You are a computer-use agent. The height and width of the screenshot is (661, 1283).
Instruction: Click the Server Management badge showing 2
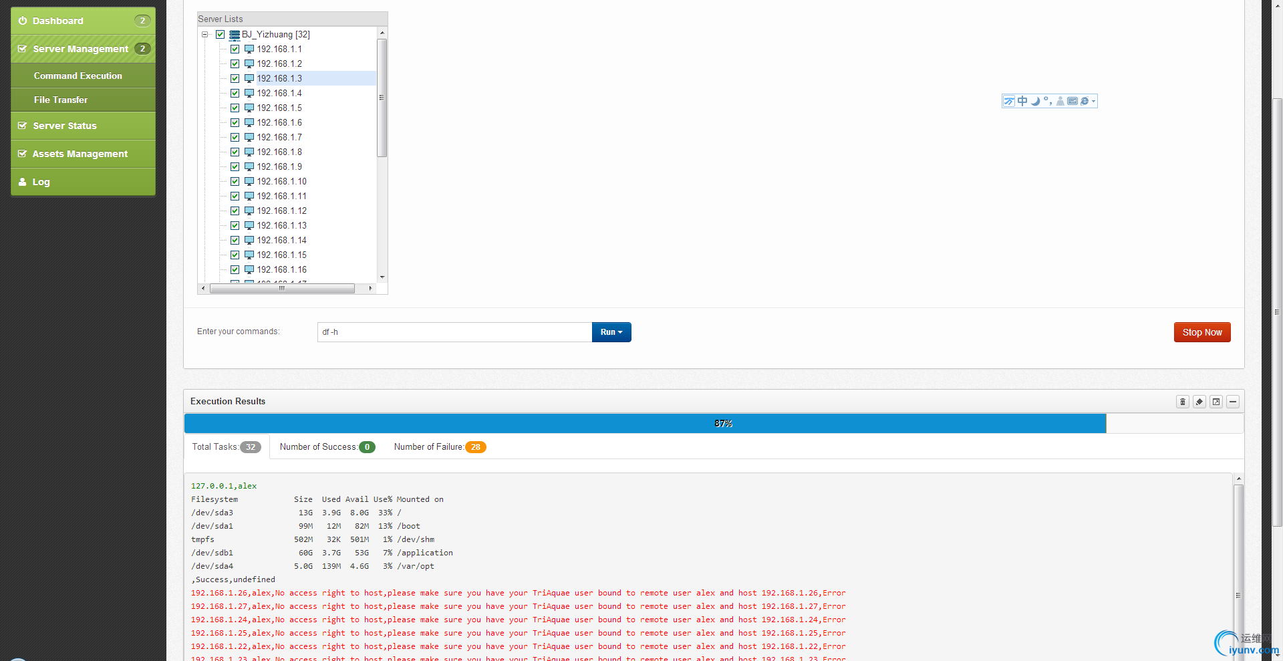[142, 49]
